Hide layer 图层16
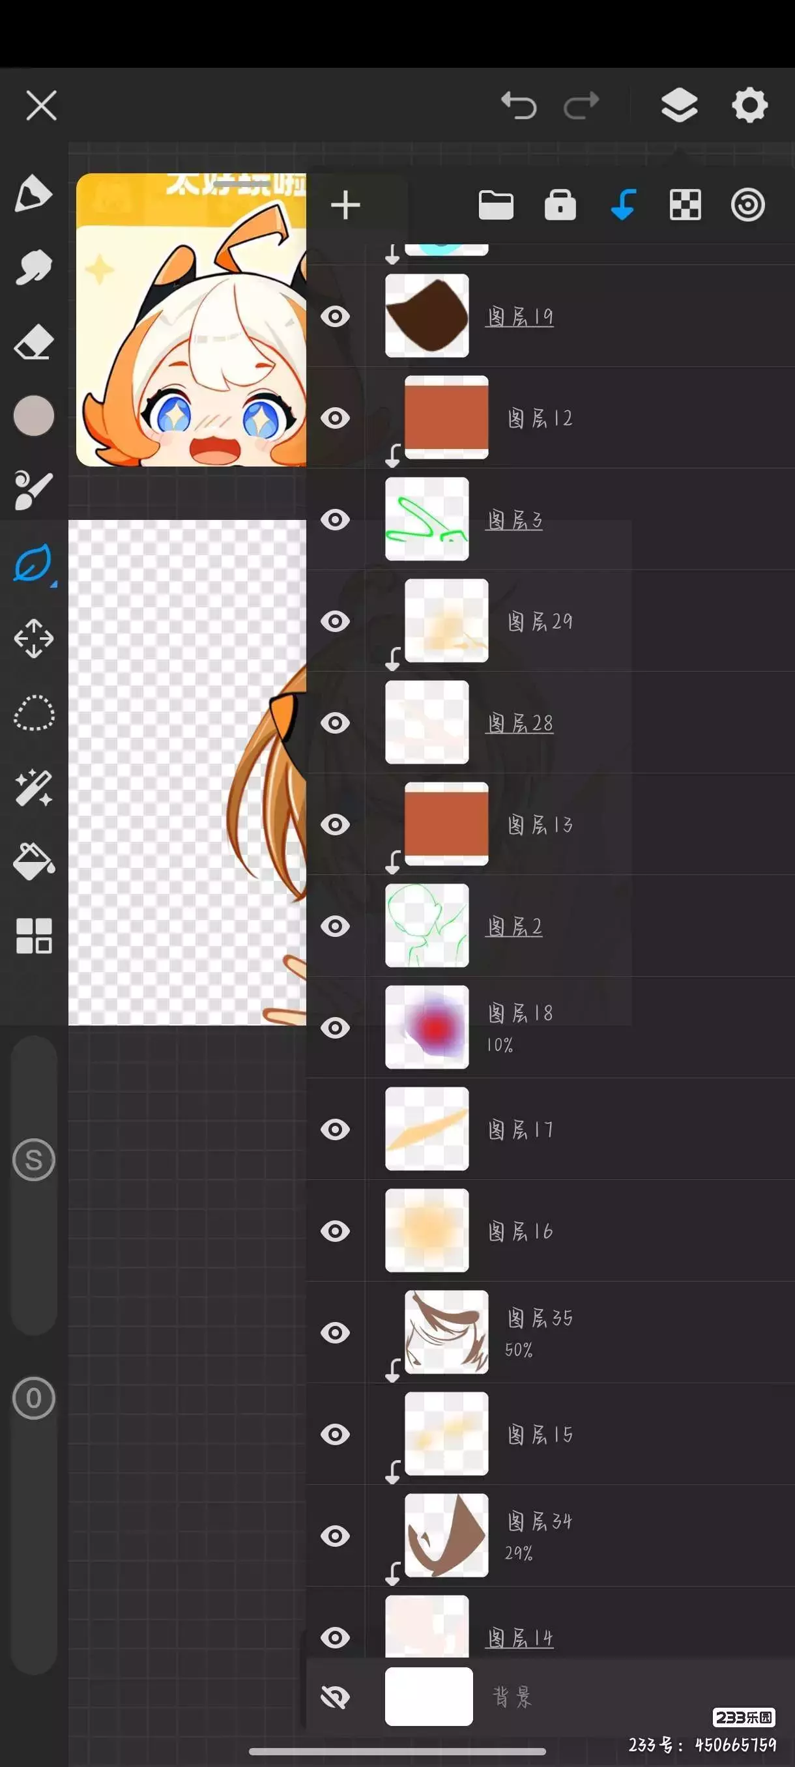 (x=336, y=1231)
